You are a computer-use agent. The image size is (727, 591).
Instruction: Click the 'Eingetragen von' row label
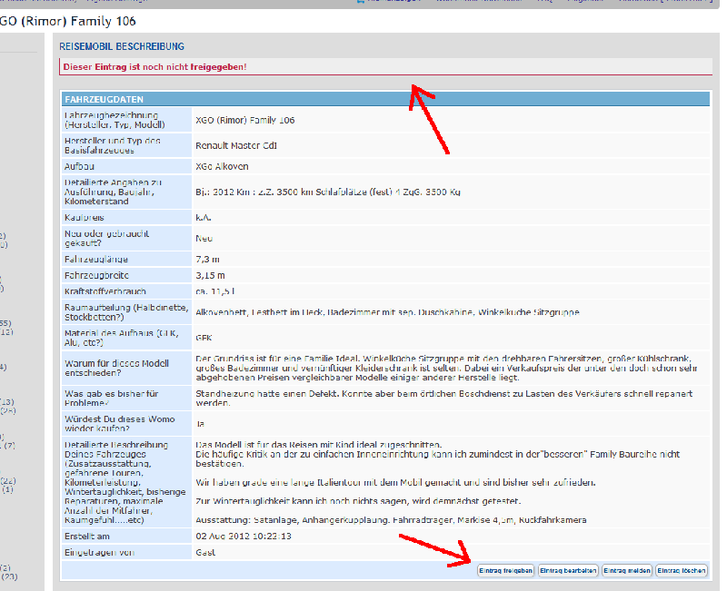pyautogui.click(x=99, y=553)
